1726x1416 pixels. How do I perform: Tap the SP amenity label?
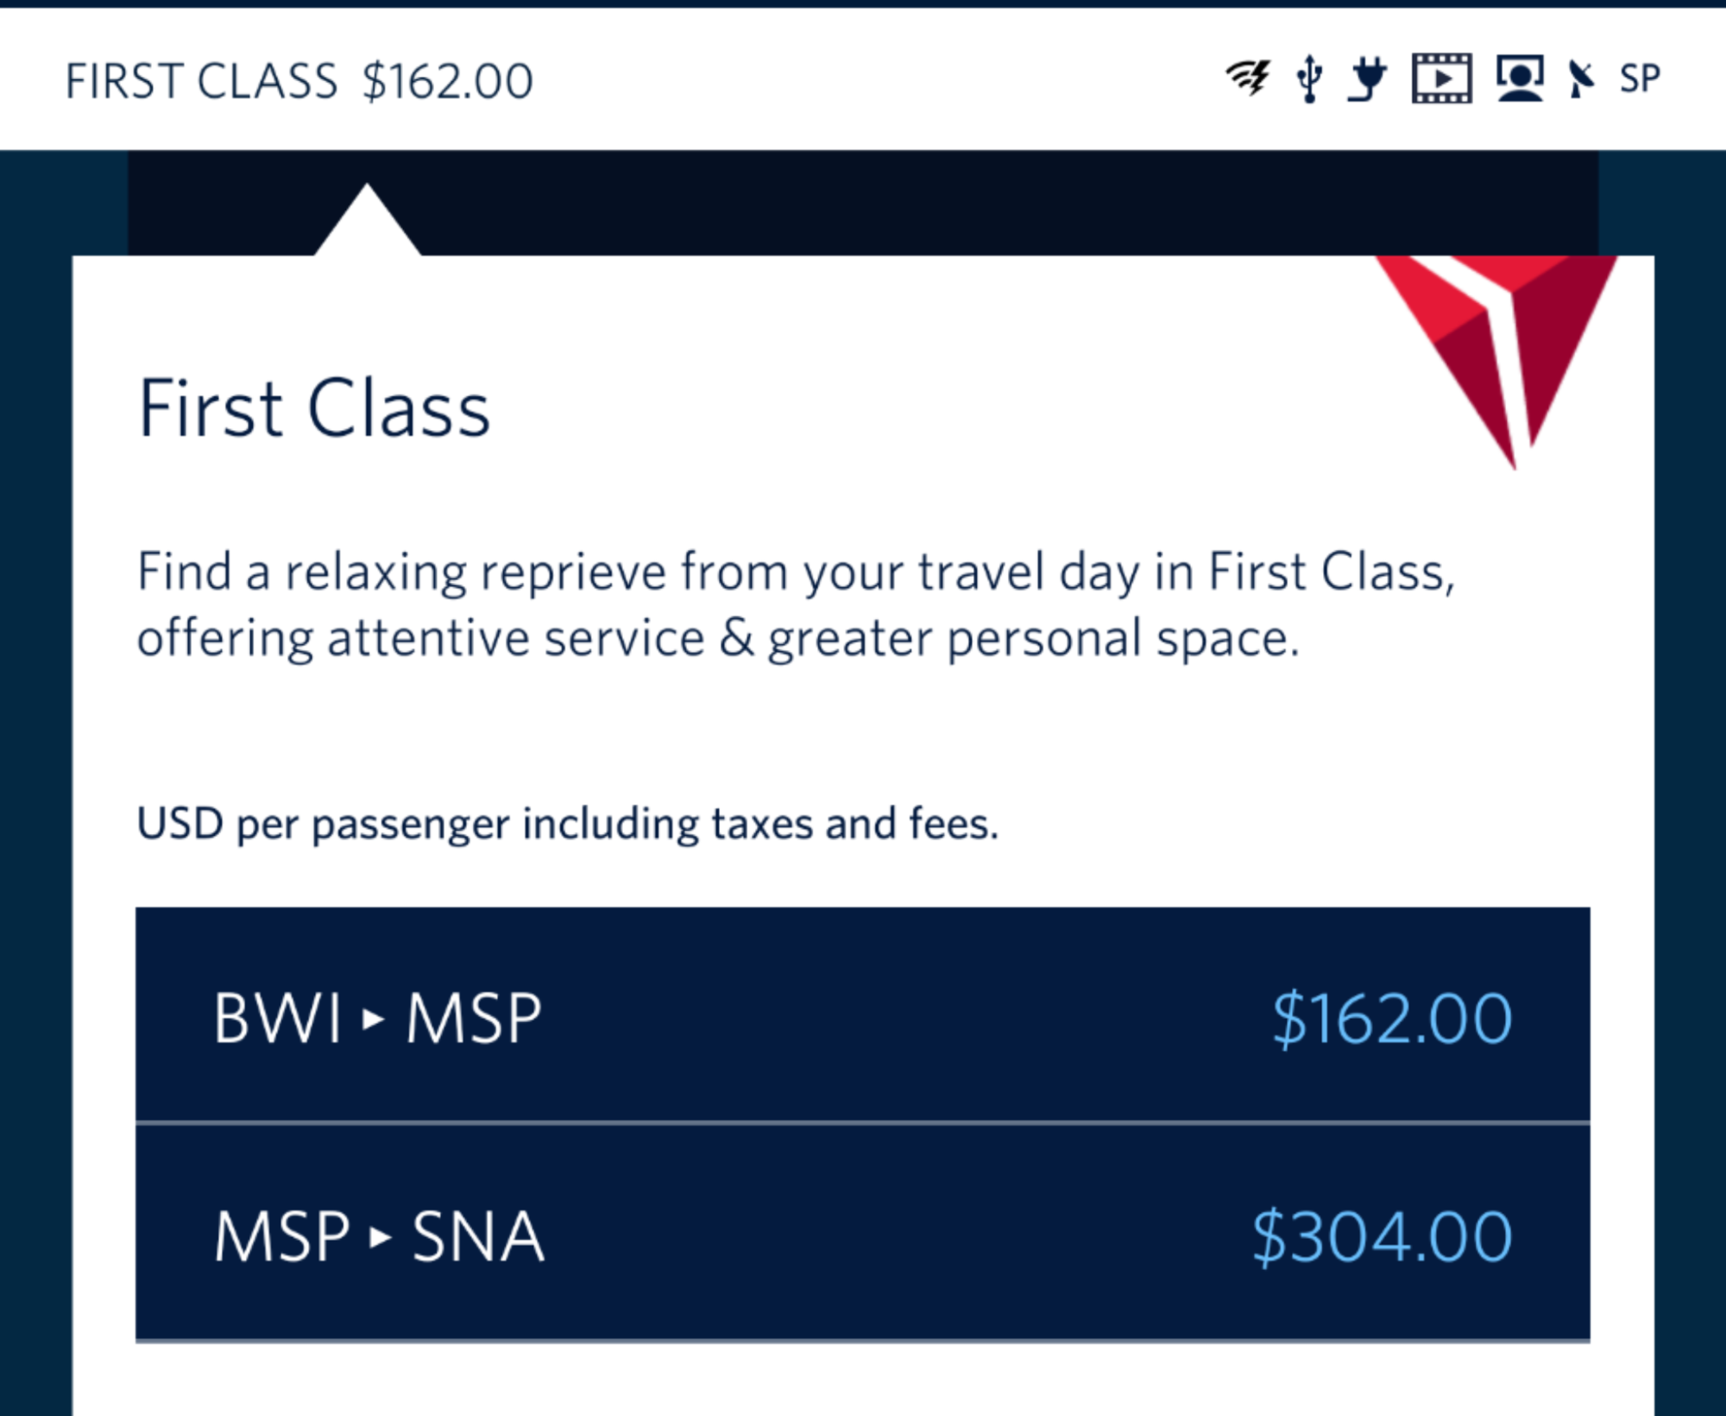1640,79
